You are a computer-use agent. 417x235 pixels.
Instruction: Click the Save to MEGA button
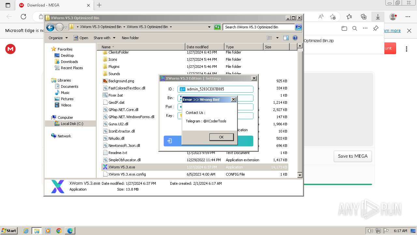(352, 156)
